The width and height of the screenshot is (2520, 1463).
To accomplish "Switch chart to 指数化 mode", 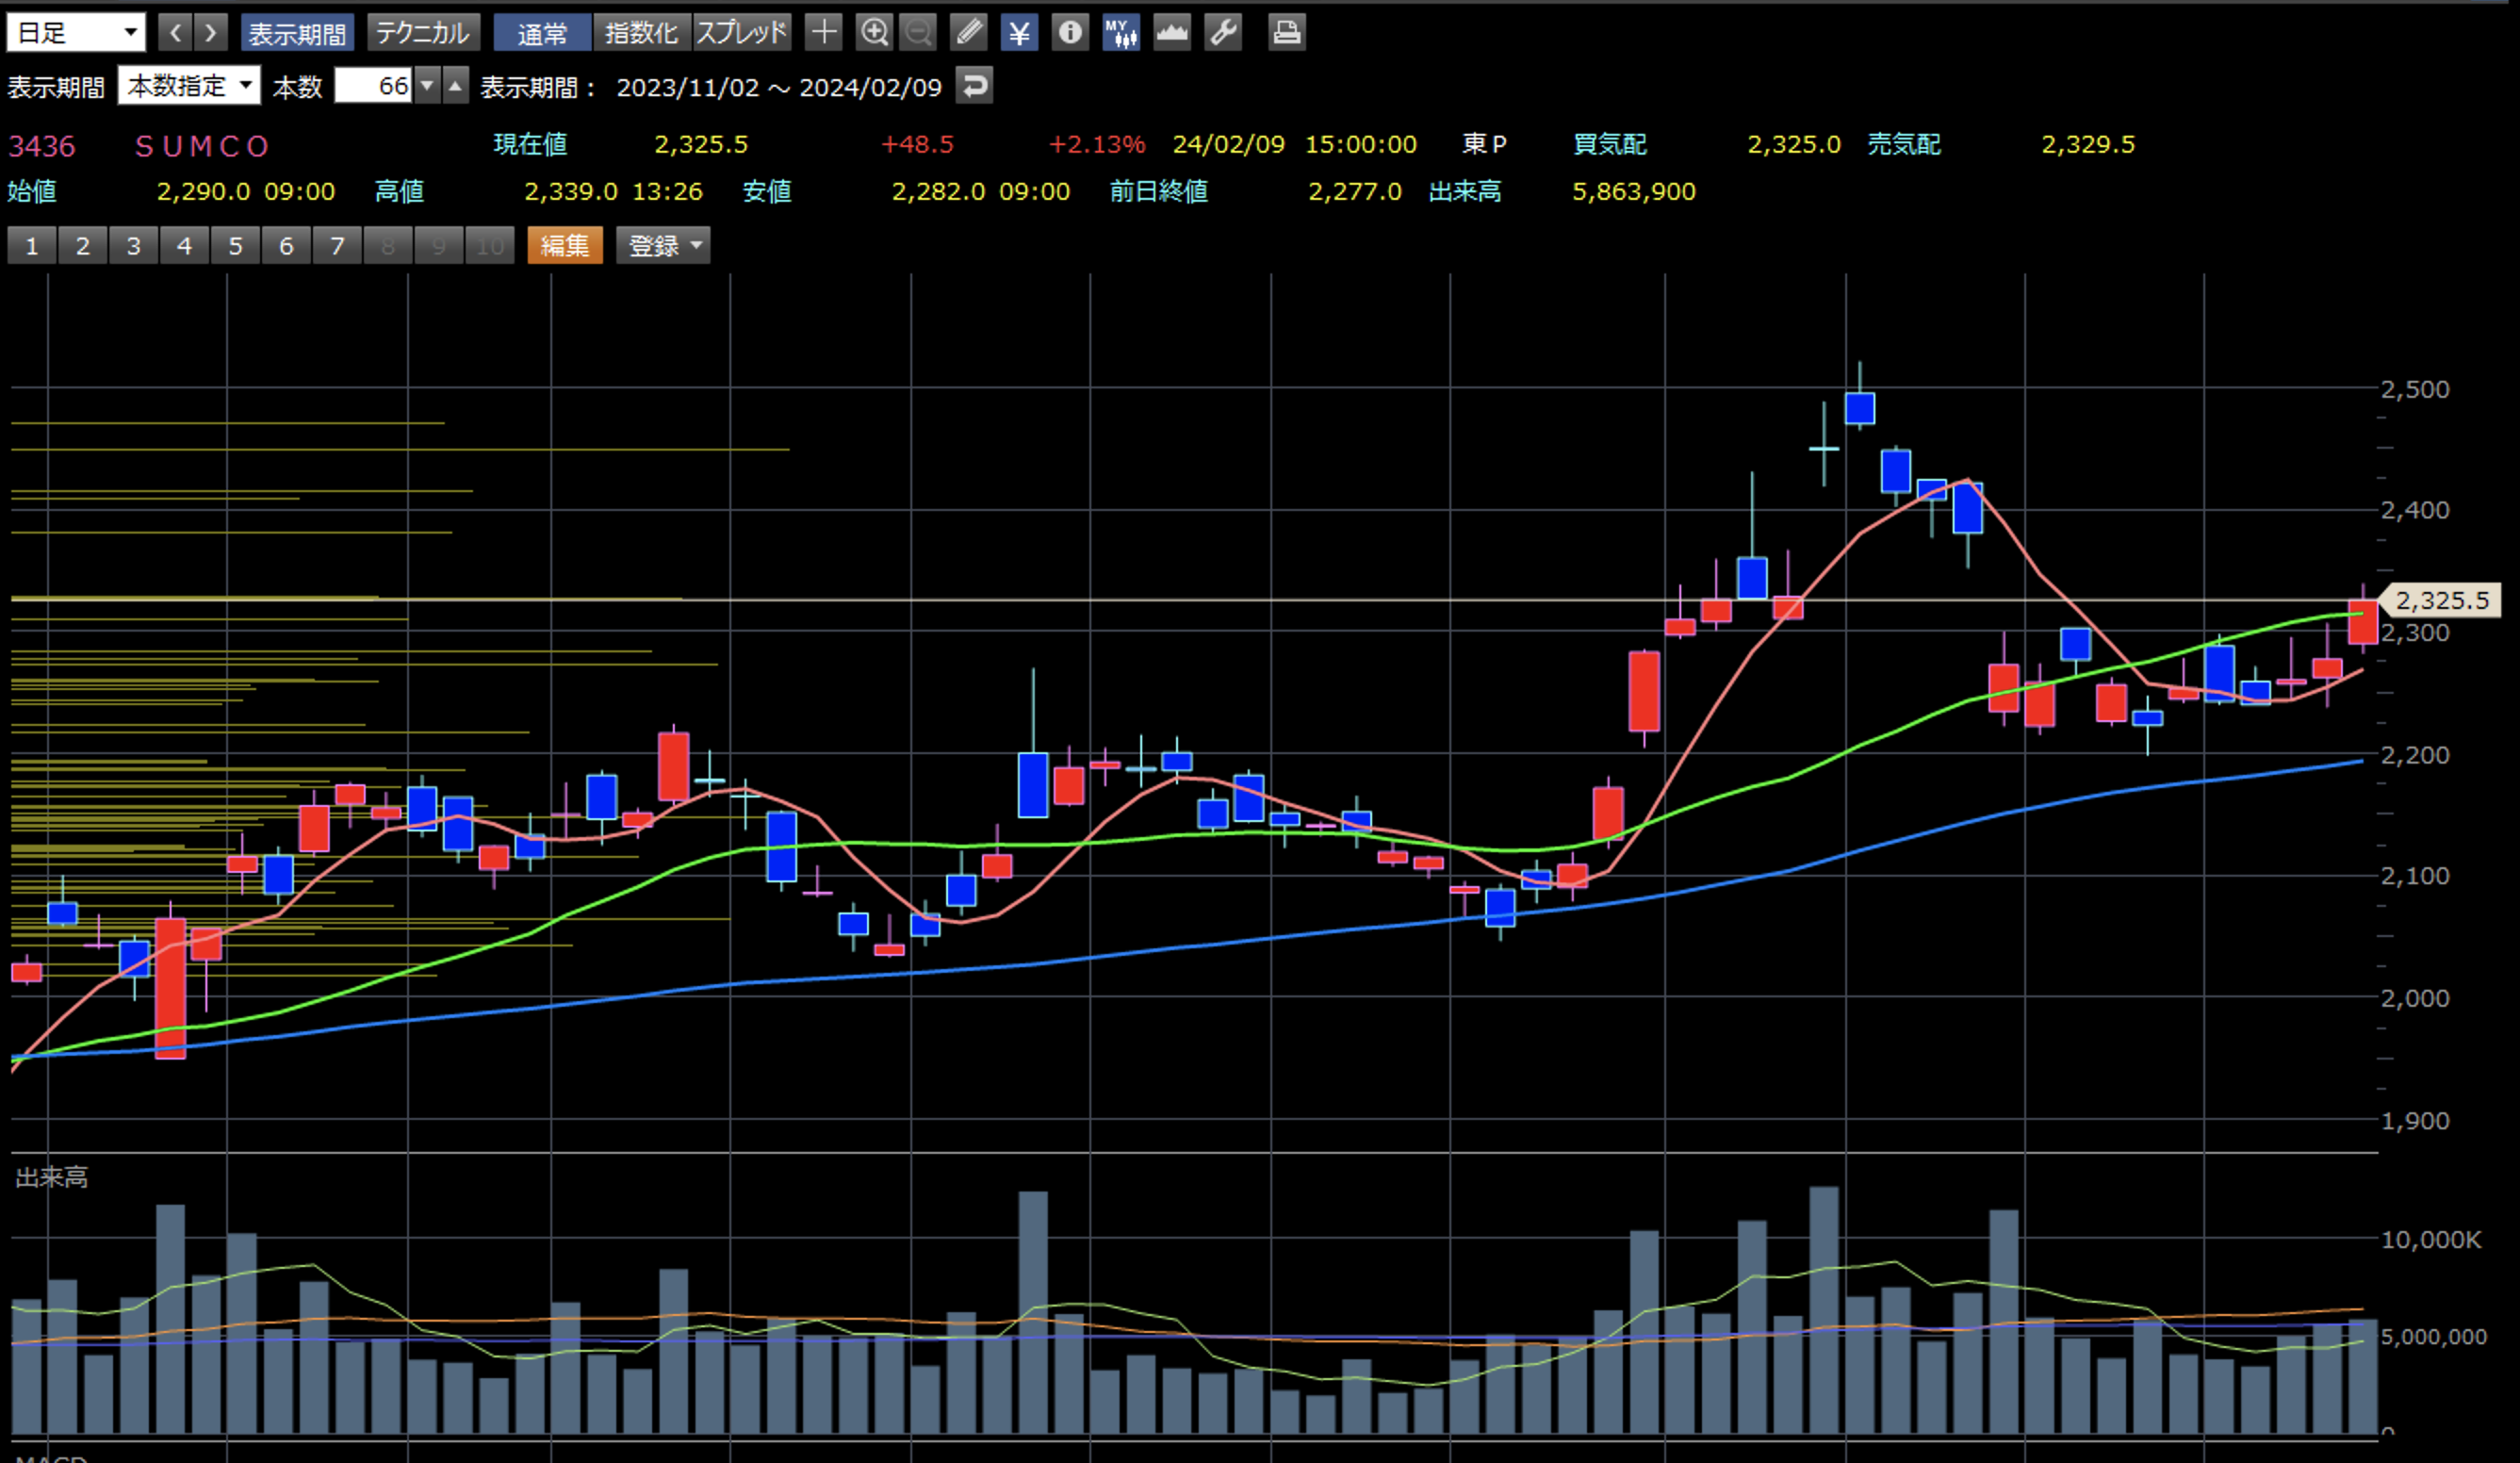I will [x=641, y=33].
